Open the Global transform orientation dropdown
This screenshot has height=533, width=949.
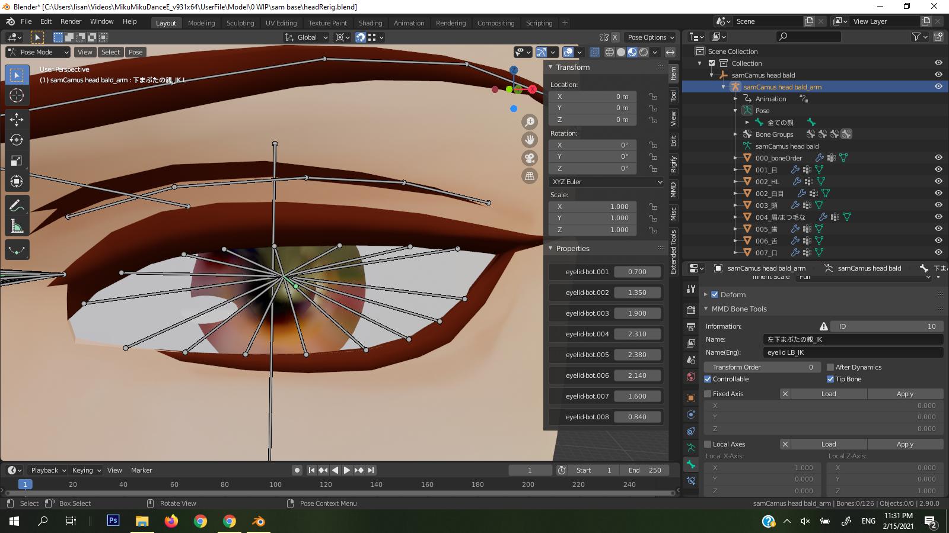(x=306, y=37)
